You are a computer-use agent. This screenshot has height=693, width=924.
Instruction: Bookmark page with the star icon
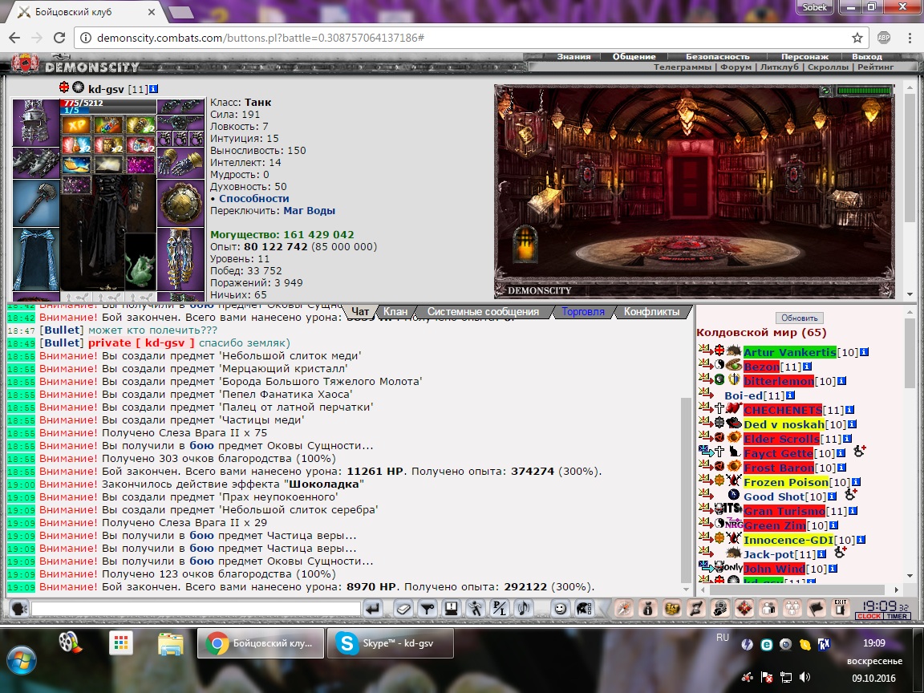point(857,38)
